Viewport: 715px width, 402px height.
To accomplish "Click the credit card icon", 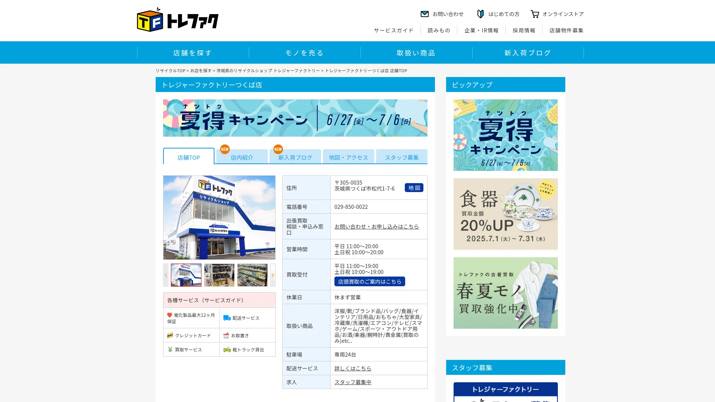I will (170, 335).
